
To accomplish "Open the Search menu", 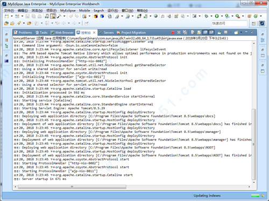I will coord(98,11).
